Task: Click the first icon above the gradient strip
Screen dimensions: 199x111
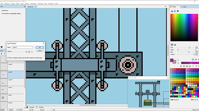Action: tap(193, 59)
